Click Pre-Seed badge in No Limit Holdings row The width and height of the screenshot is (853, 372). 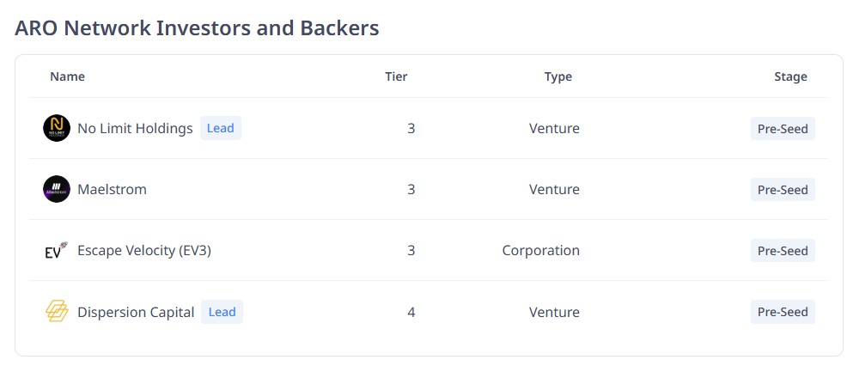click(783, 129)
